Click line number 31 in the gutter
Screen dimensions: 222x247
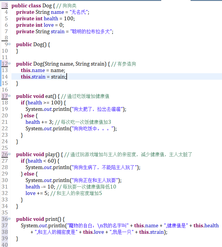[x=5, y=187]
